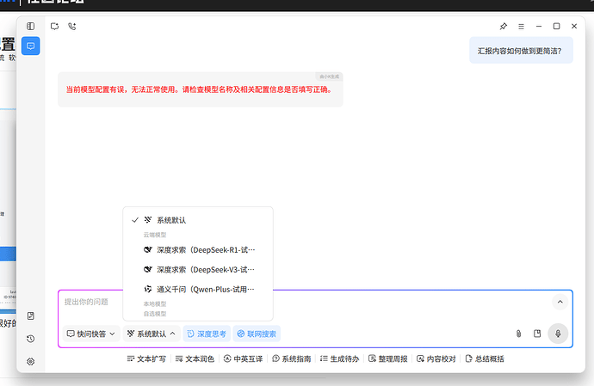Viewport: 594px width, 386px height.
Task: Choose 深度求索 DeepSeek-V3 model
Action: [198, 269]
